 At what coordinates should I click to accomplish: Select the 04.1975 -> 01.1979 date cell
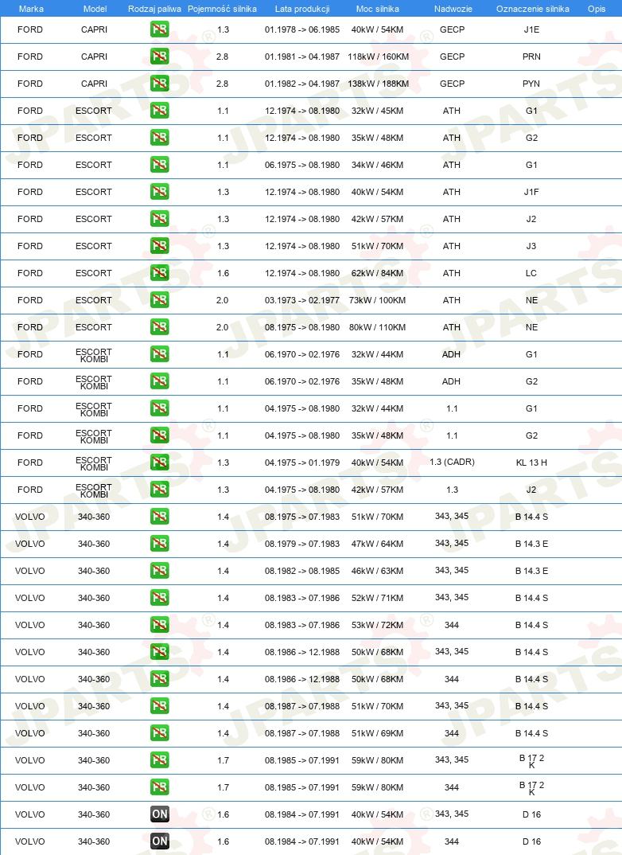(302, 463)
